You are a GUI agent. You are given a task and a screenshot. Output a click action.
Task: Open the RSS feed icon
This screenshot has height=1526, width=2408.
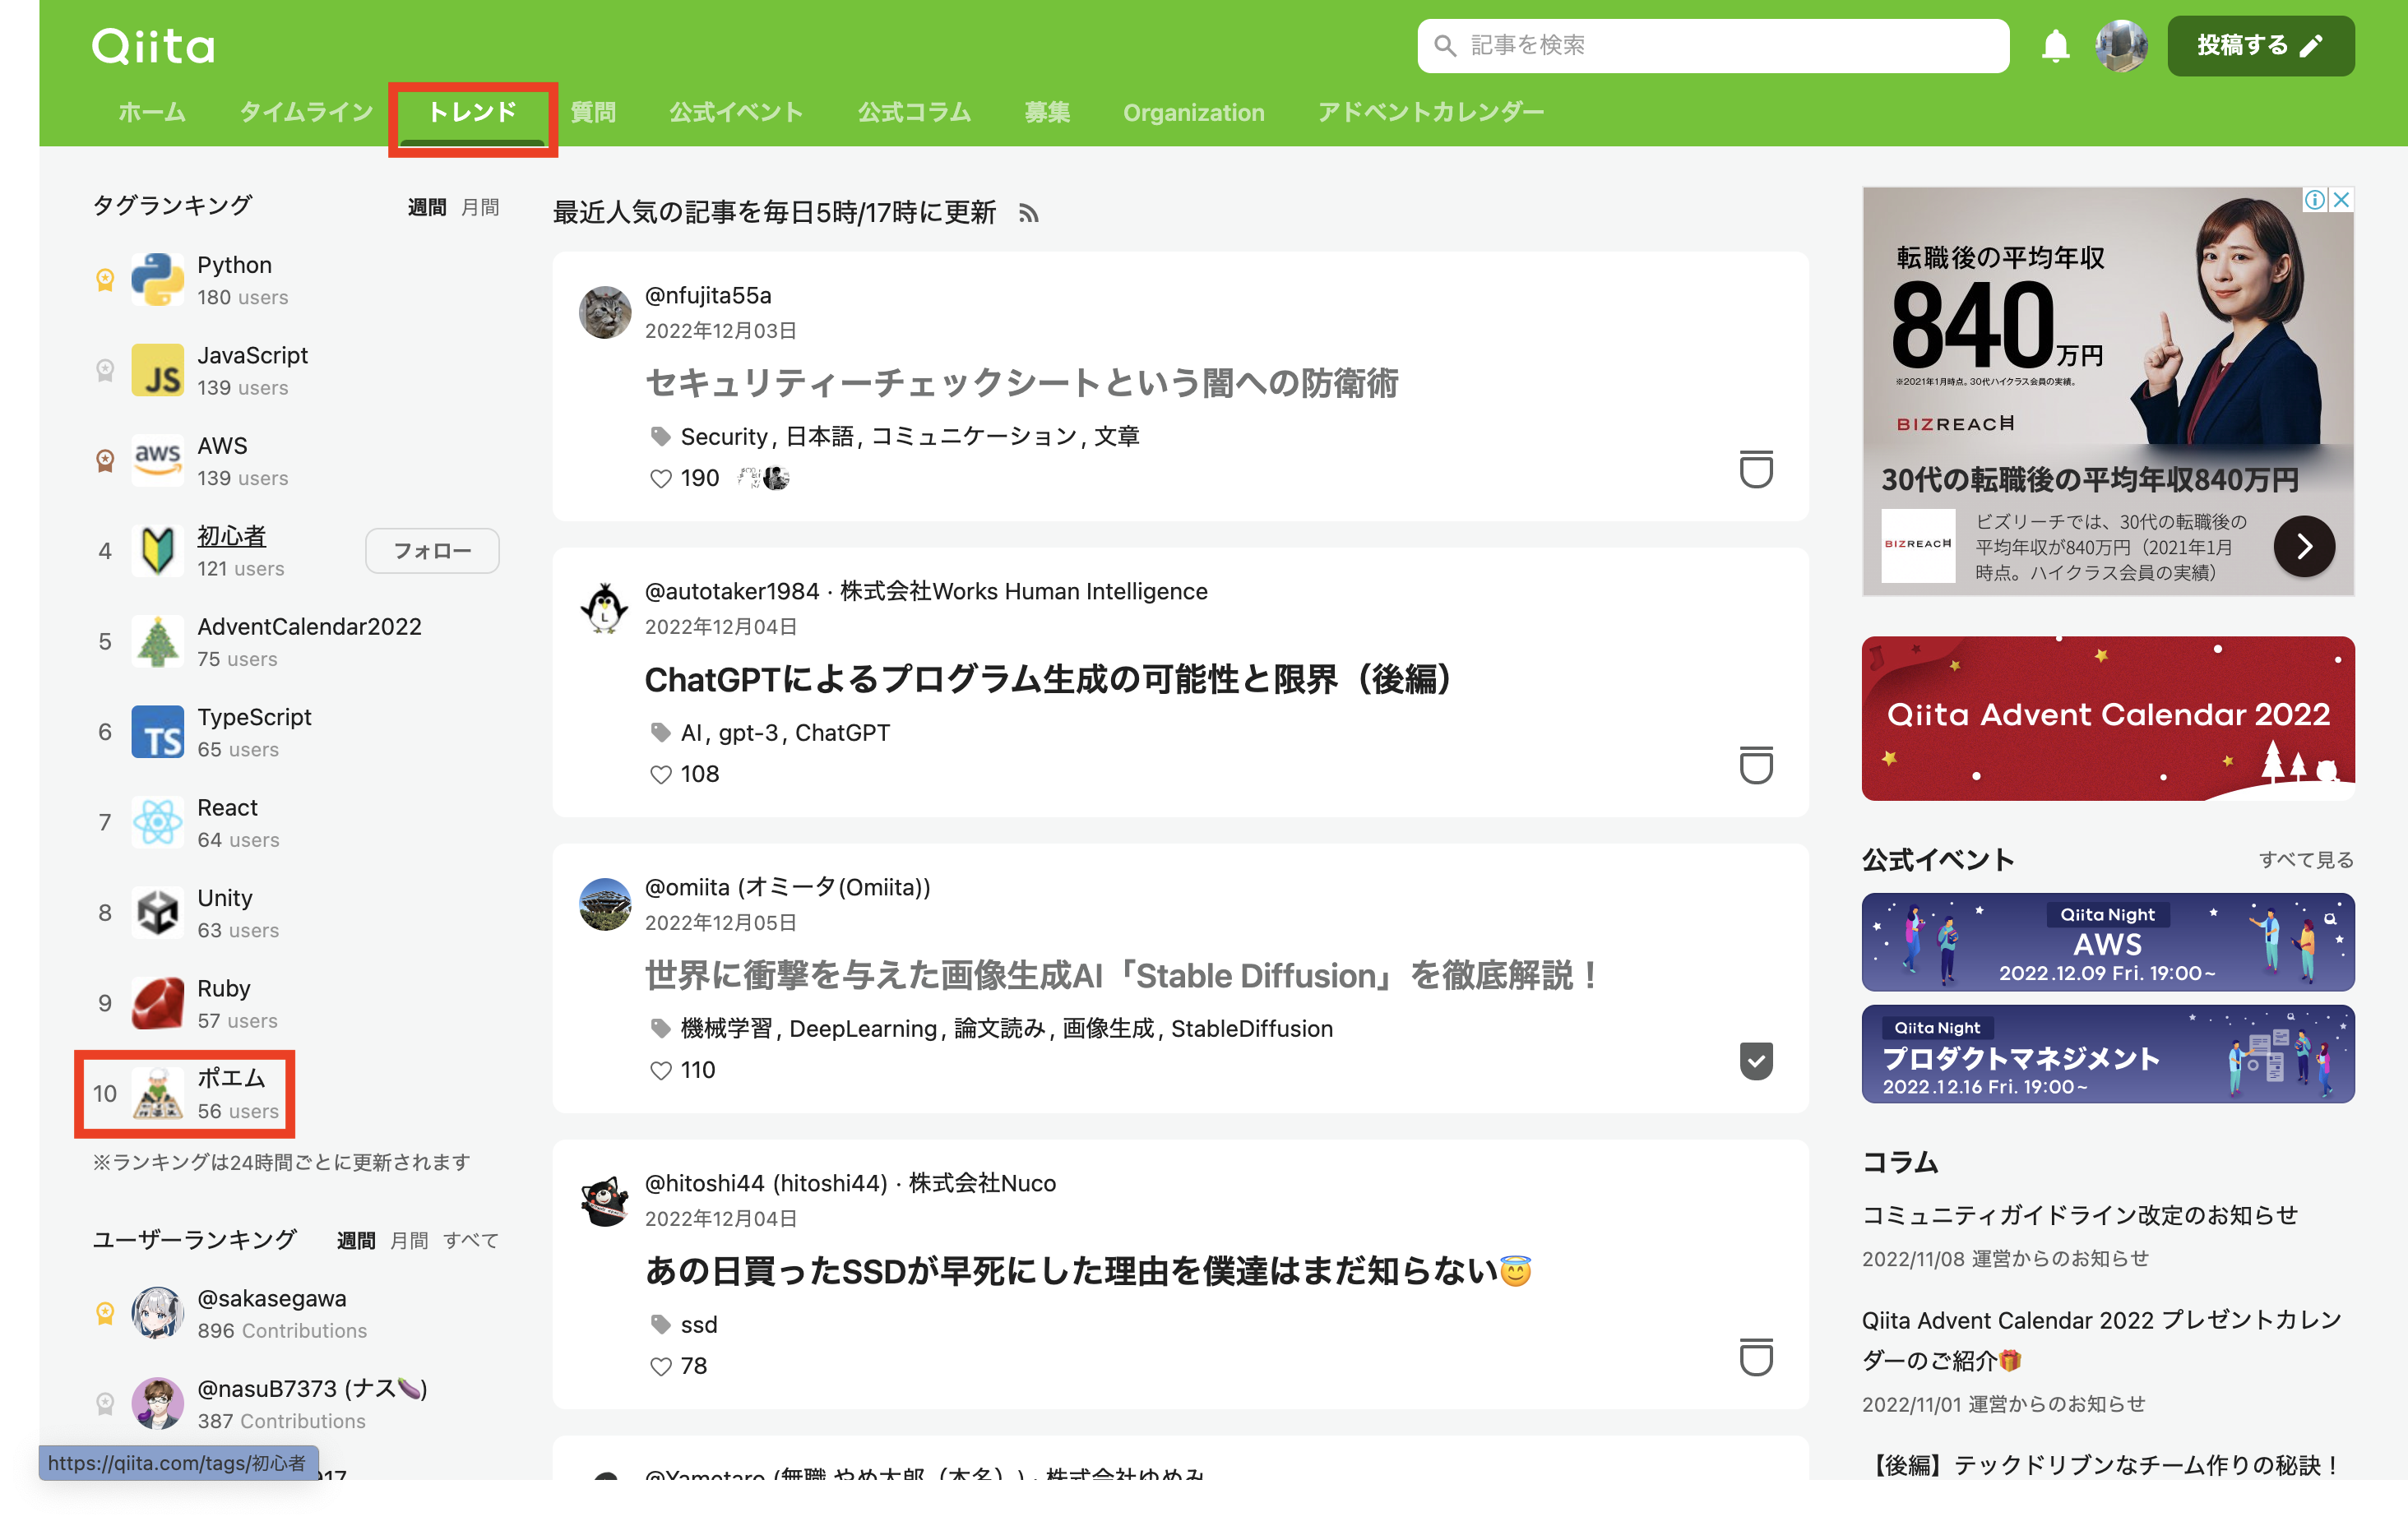(x=1028, y=213)
